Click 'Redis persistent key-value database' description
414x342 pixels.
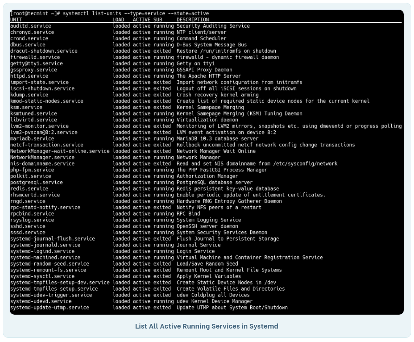[227, 189]
